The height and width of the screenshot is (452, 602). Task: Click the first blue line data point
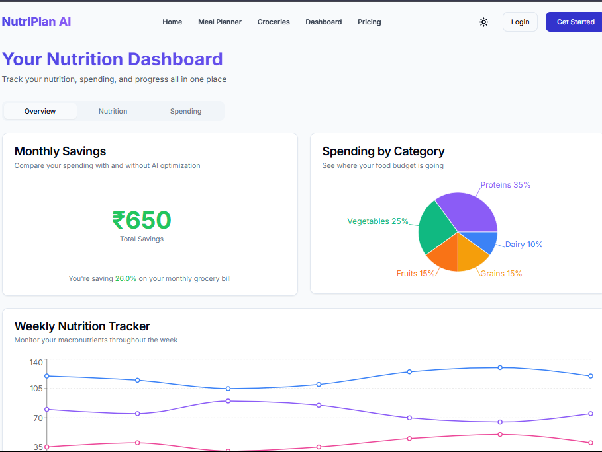pyautogui.click(x=46, y=376)
